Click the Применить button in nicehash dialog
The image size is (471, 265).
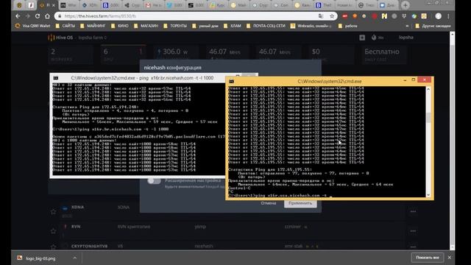tap(300, 203)
